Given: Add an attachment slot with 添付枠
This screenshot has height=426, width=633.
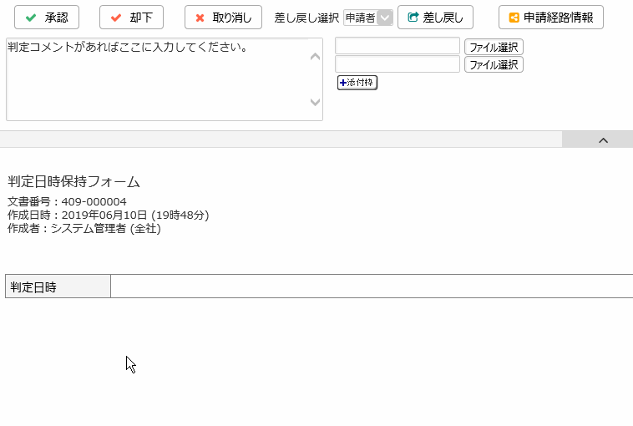Looking at the screenshot, I should pyautogui.click(x=357, y=83).
